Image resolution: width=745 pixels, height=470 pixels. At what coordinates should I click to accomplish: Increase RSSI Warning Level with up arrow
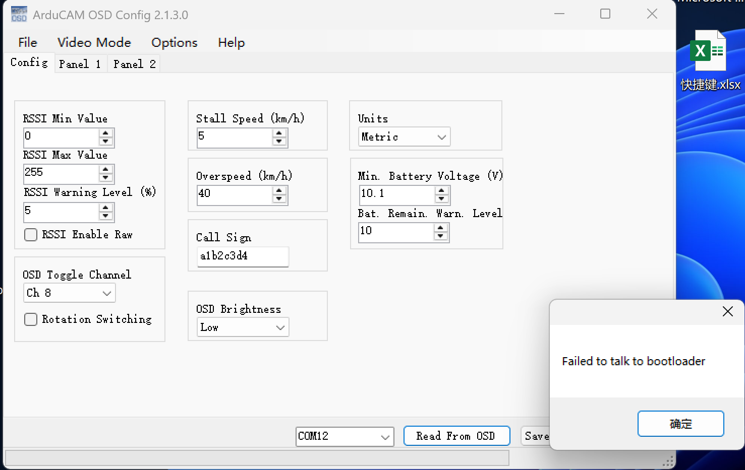click(105, 208)
